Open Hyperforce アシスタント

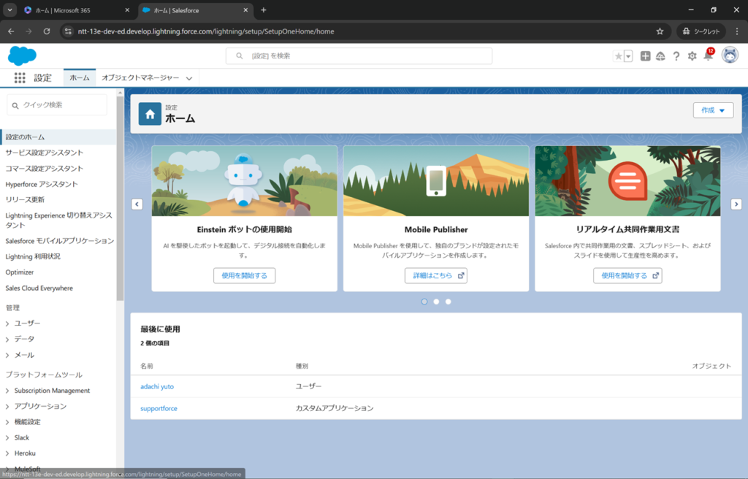tap(42, 184)
